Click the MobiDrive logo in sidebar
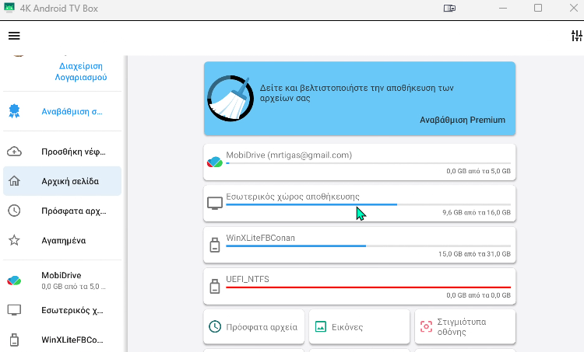Screen dimensions: 584x352 click(14, 281)
